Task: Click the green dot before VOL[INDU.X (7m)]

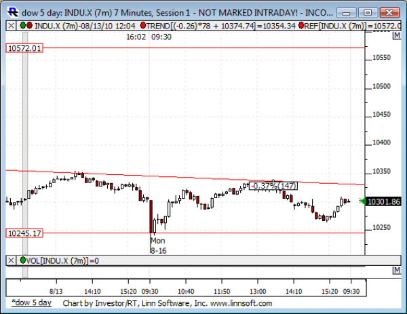Action: [23, 260]
